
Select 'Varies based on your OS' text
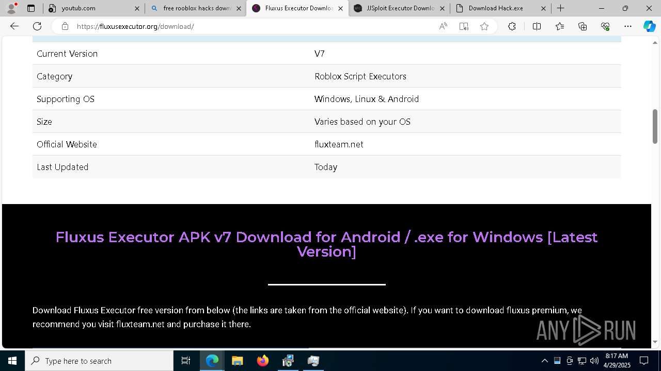(x=363, y=122)
